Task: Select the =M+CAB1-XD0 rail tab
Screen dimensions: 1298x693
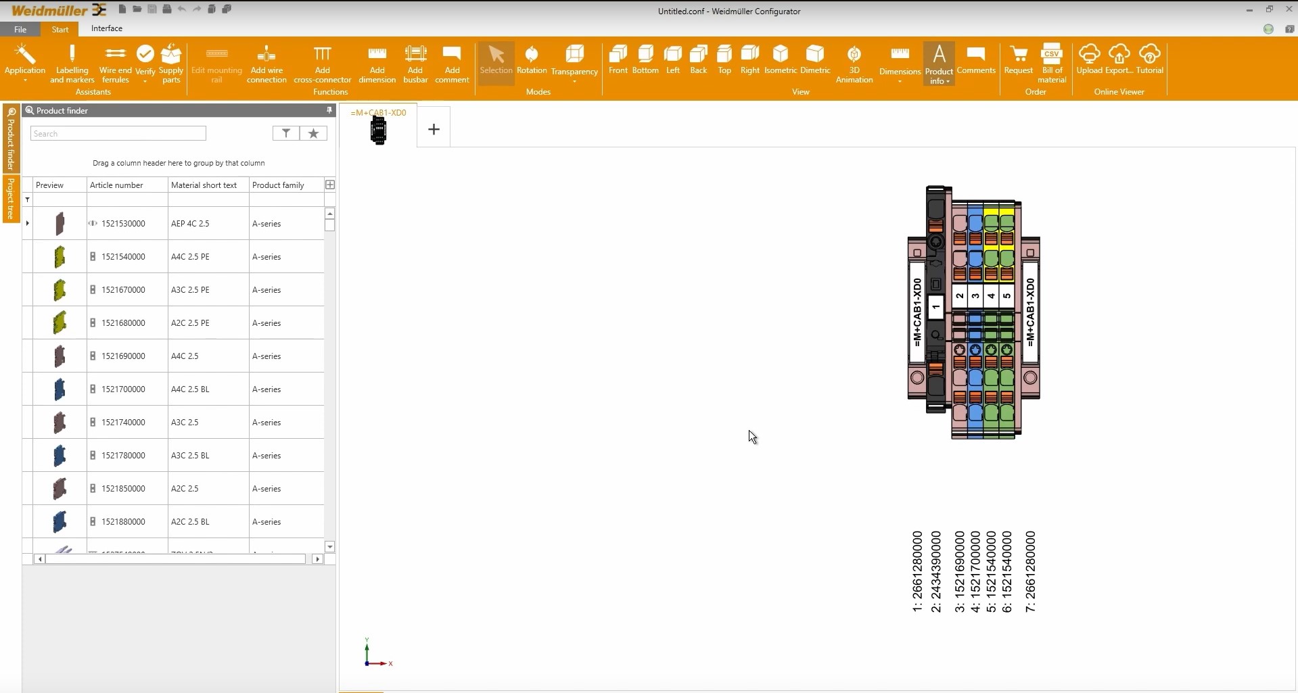Action: [379, 125]
